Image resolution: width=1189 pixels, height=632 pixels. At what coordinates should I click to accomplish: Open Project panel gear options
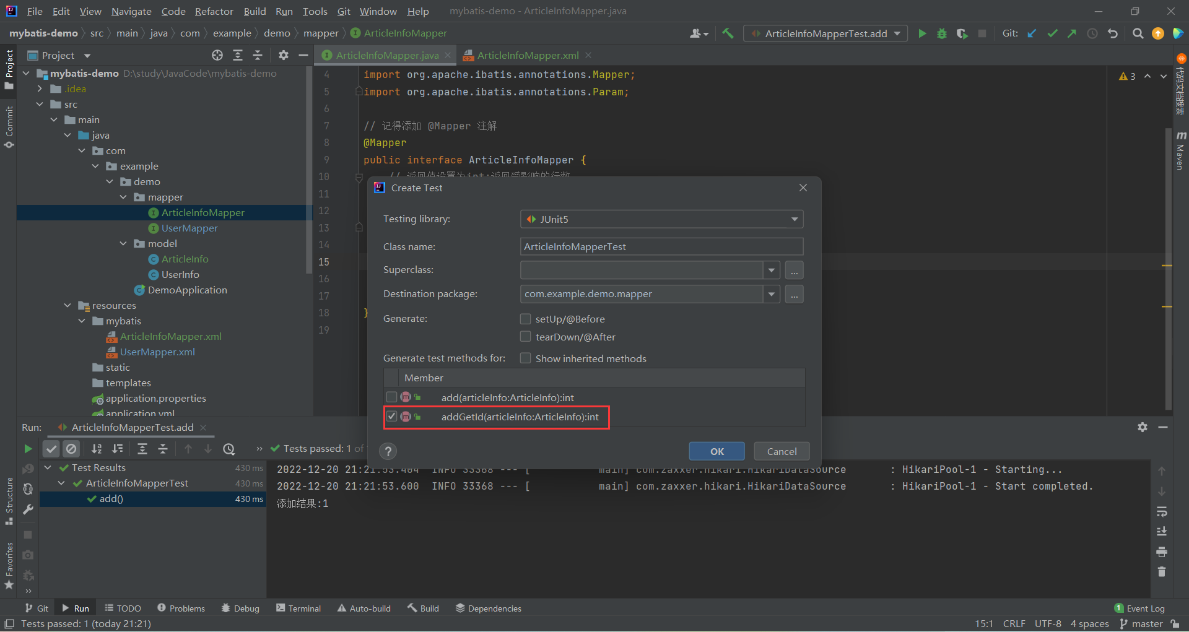(x=284, y=55)
